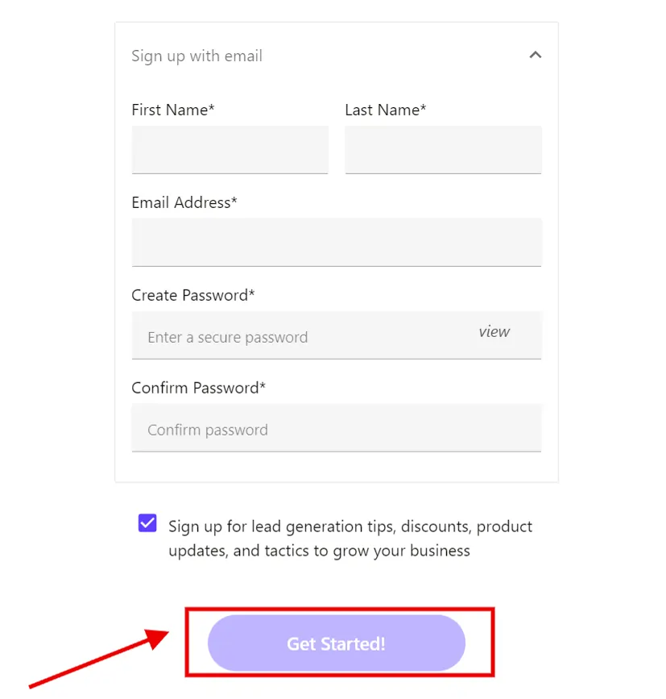
Task: Click the Sign up with email heading
Action: coord(196,56)
